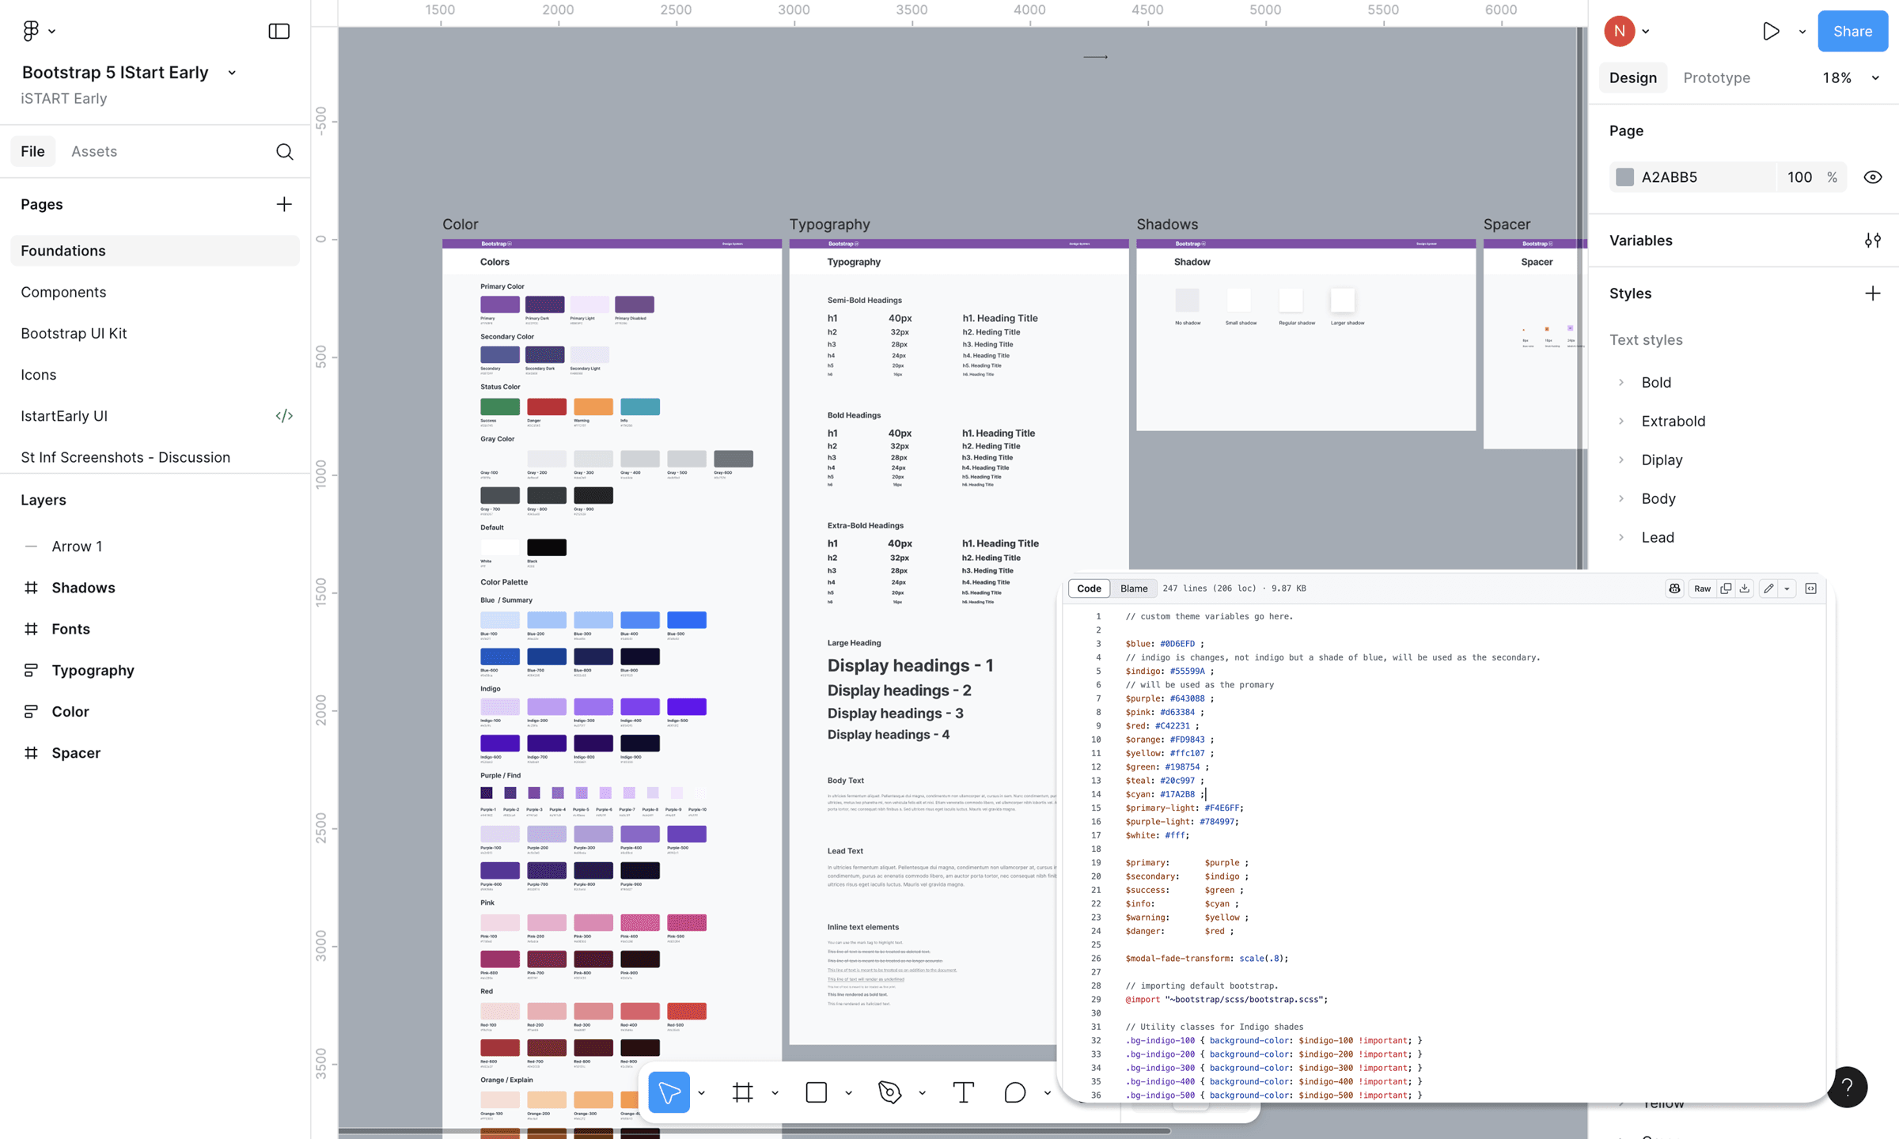Expand the Bold text style group
The height and width of the screenshot is (1139, 1899).
[x=1621, y=383]
